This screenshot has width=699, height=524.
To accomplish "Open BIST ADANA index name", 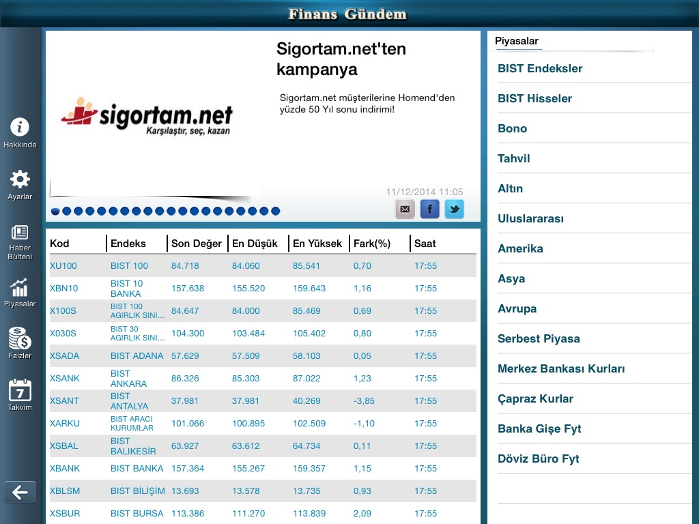I will pos(137,356).
